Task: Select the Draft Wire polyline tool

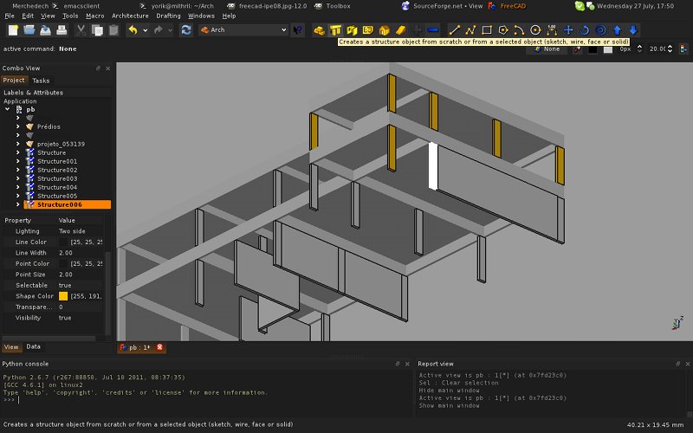Action: click(x=470, y=30)
